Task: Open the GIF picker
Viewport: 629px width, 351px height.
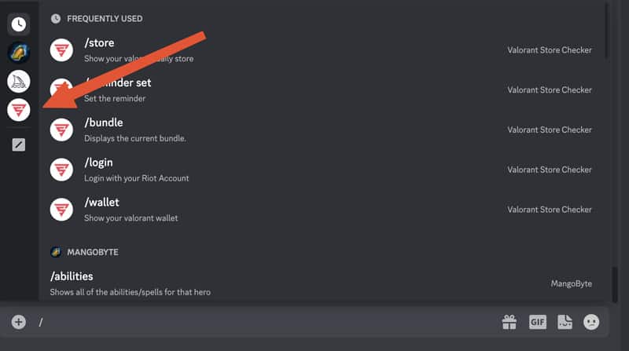Action: (537, 322)
